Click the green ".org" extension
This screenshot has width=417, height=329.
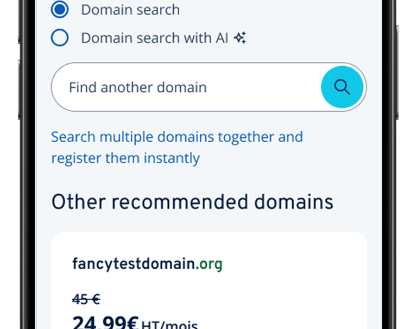[x=209, y=264]
